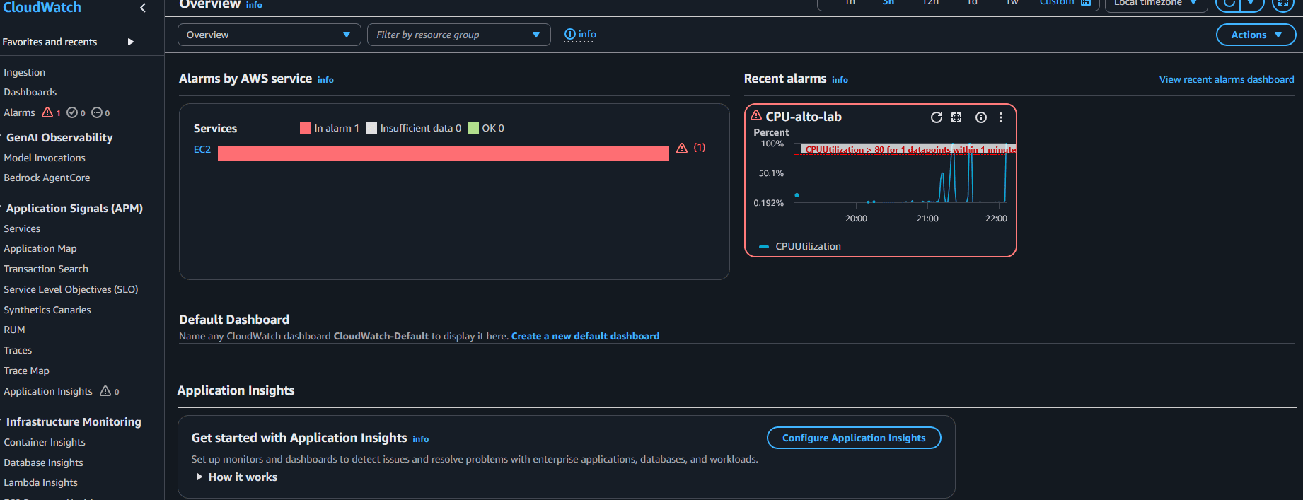Open the Overview dropdown selector
Image resolution: width=1303 pixels, height=500 pixels.
coord(269,35)
